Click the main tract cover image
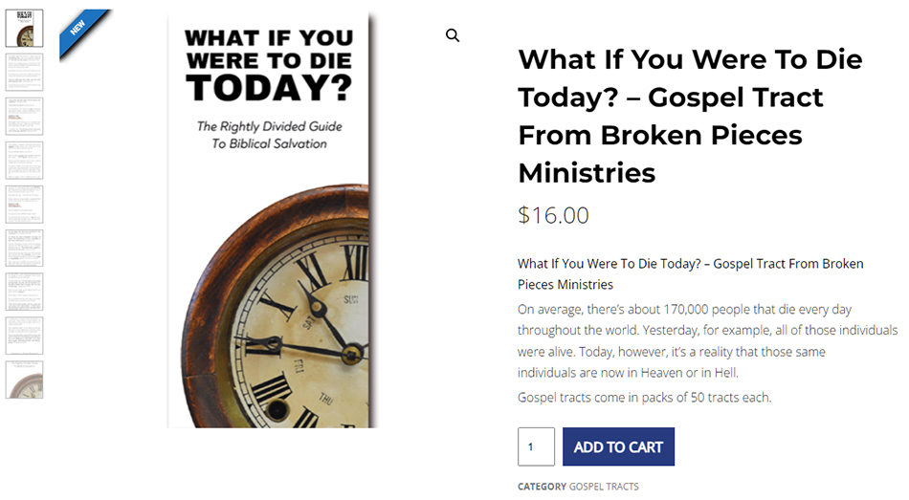The image size is (909, 500). coord(269,220)
